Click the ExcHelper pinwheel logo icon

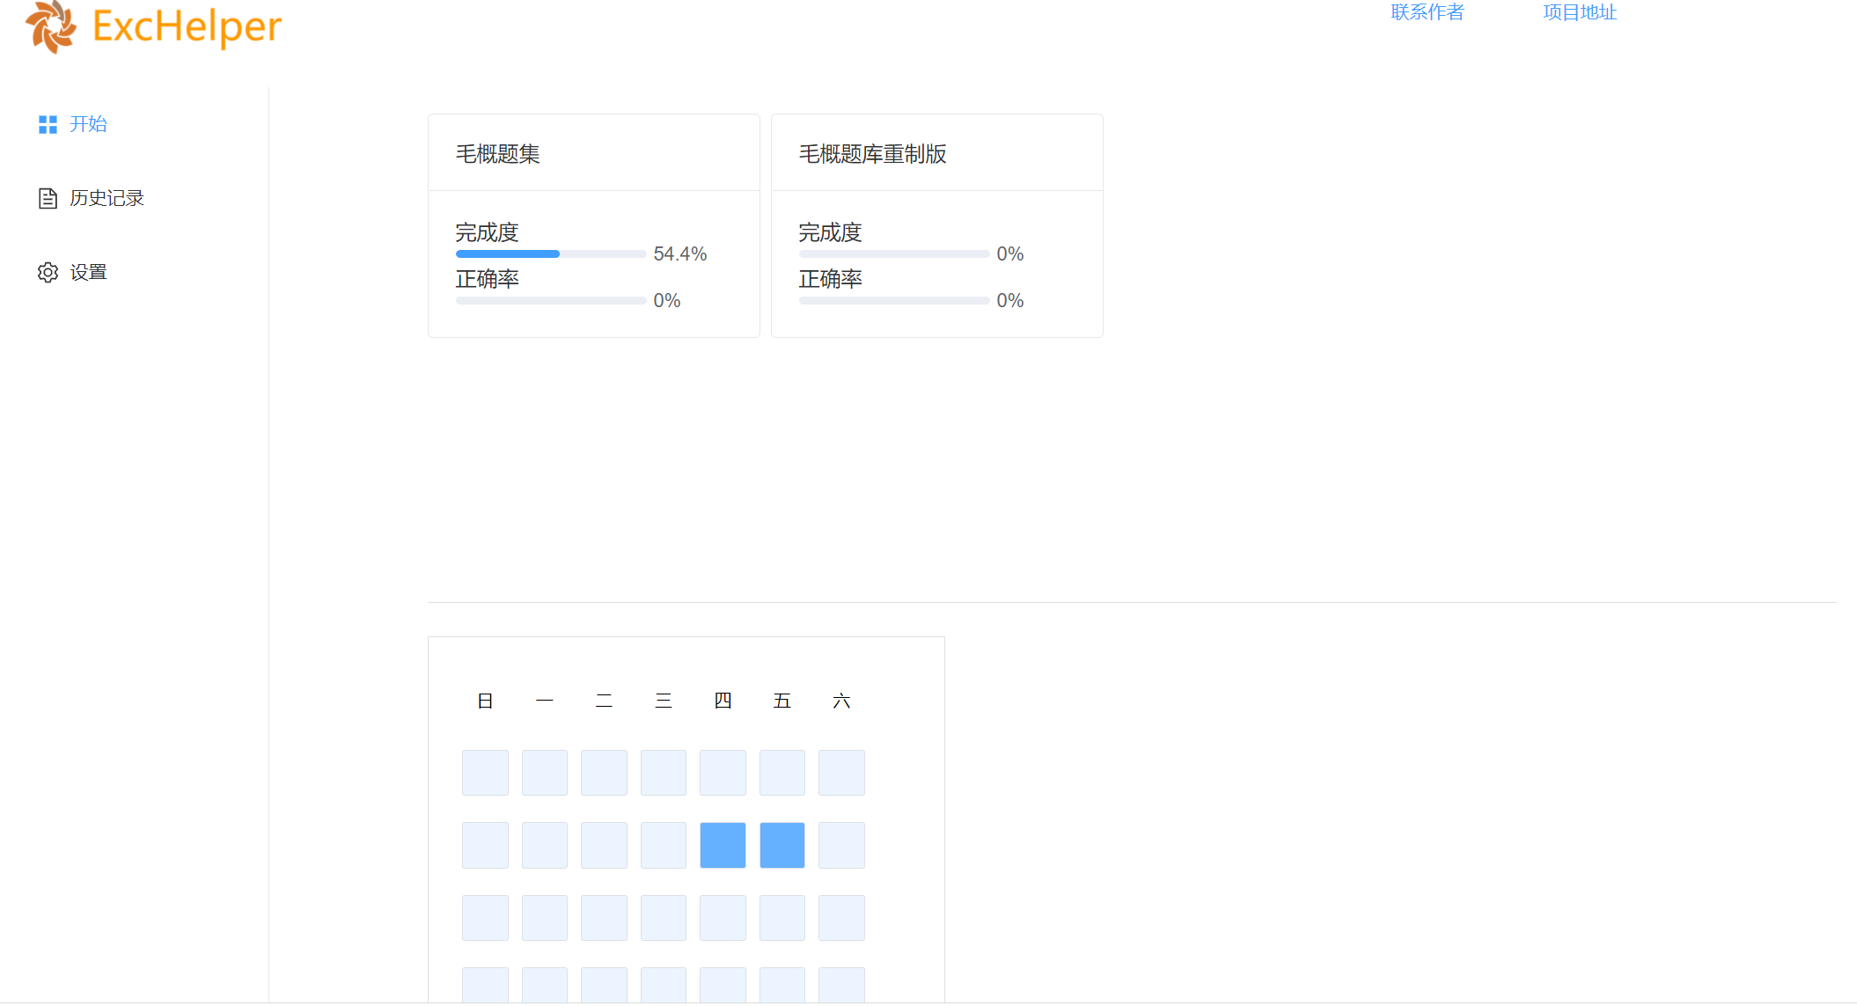50,26
